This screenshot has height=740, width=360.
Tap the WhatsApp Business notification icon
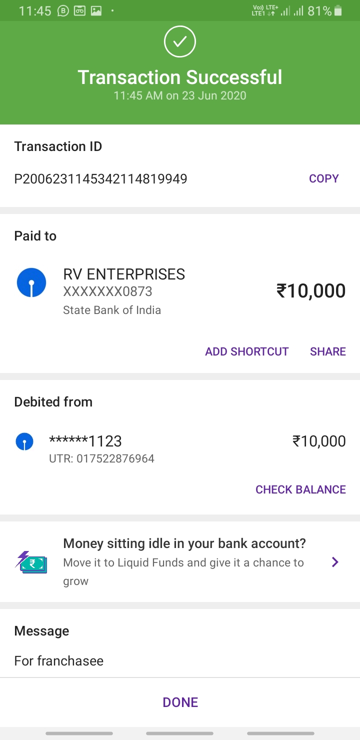click(x=63, y=11)
